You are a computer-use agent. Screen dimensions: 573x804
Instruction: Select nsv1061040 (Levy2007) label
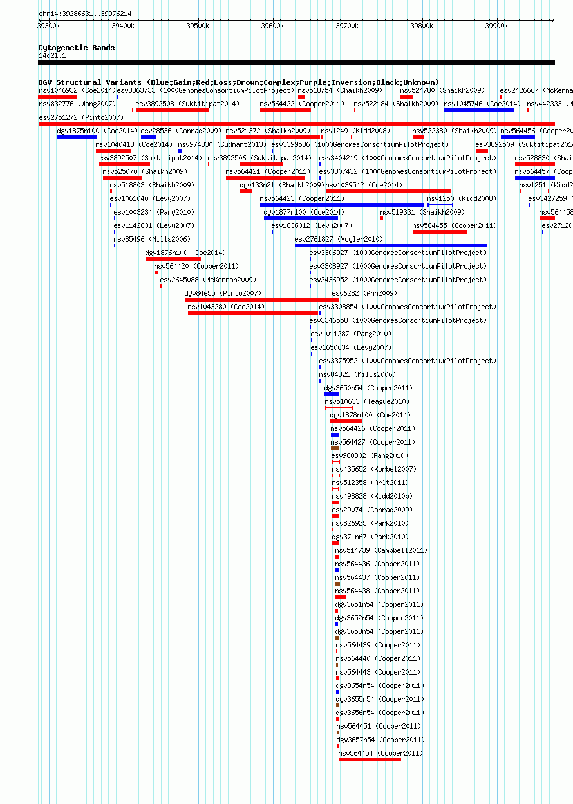(150, 198)
